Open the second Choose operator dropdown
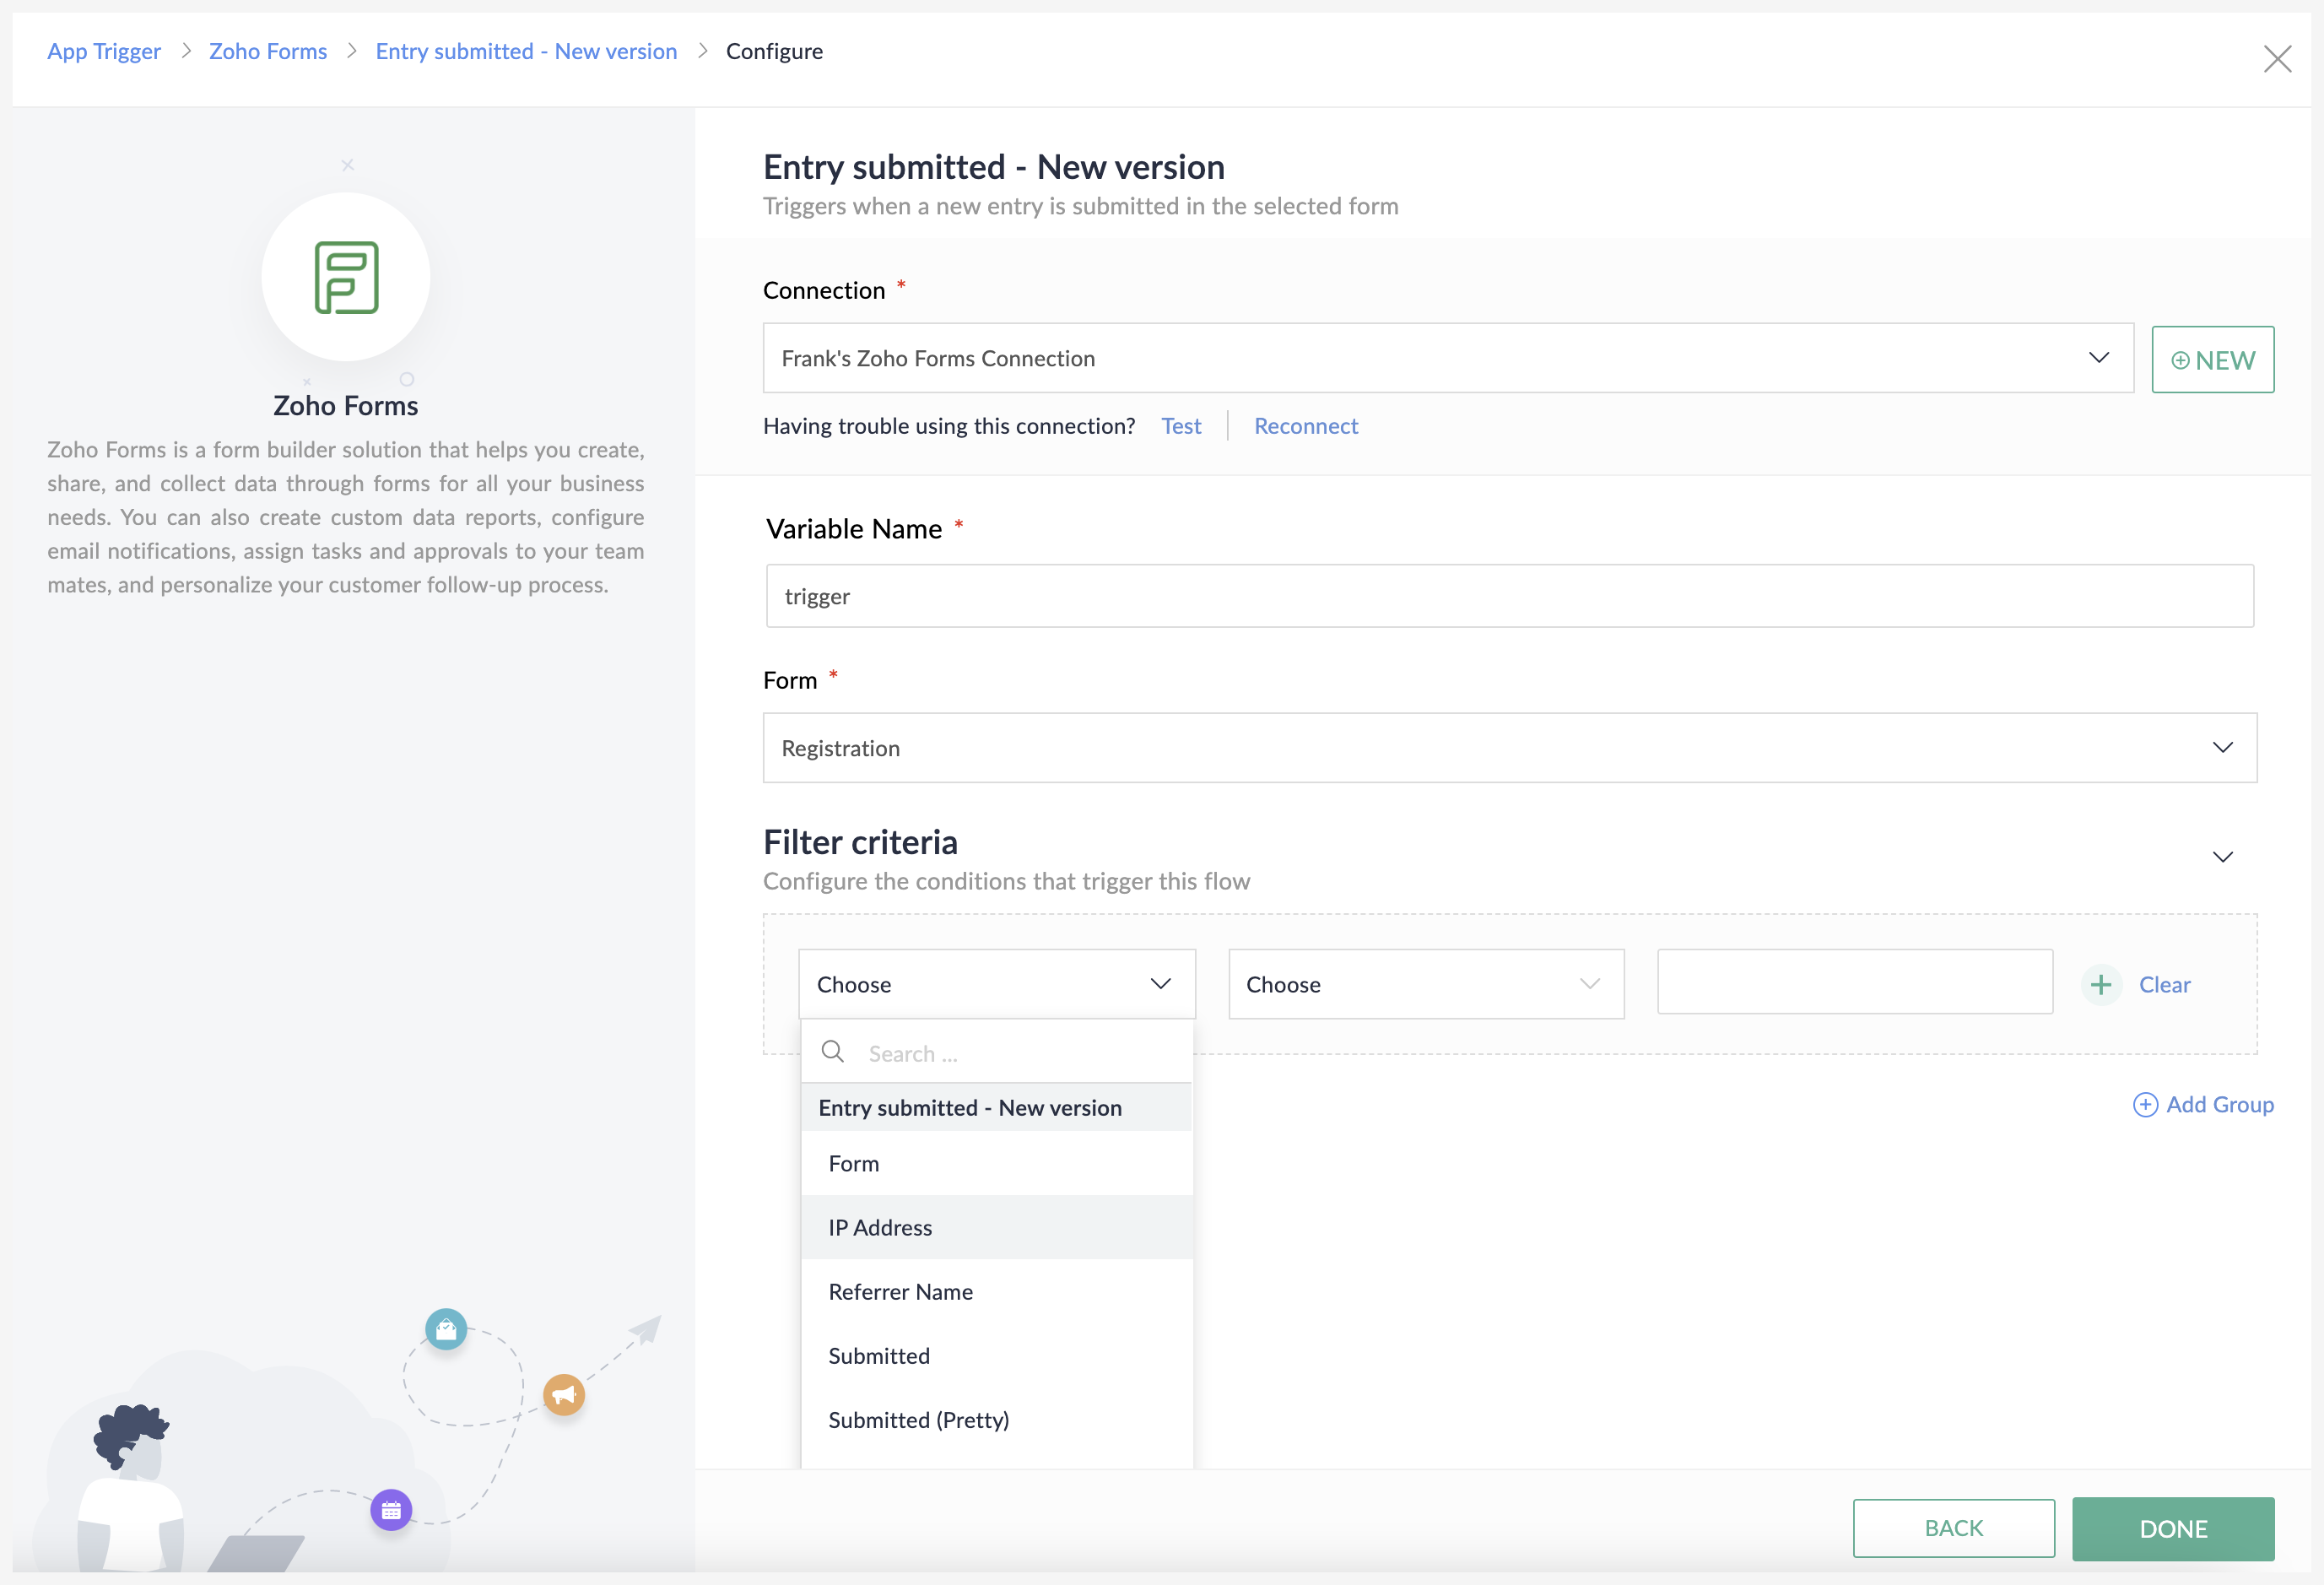This screenshot has width=2324, height=1585. (x=1425, y=985)
